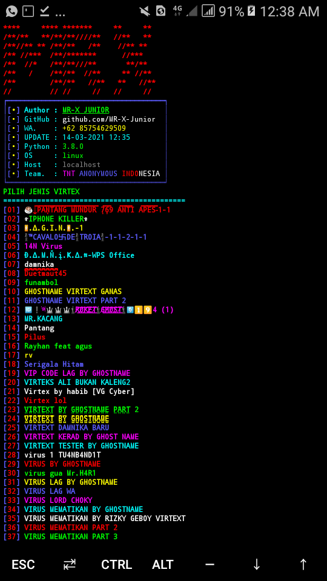Screen dimensions: 327x581
Task: Tap the underlined MR-X JUNIOR author name
Action: pos(85,110)
